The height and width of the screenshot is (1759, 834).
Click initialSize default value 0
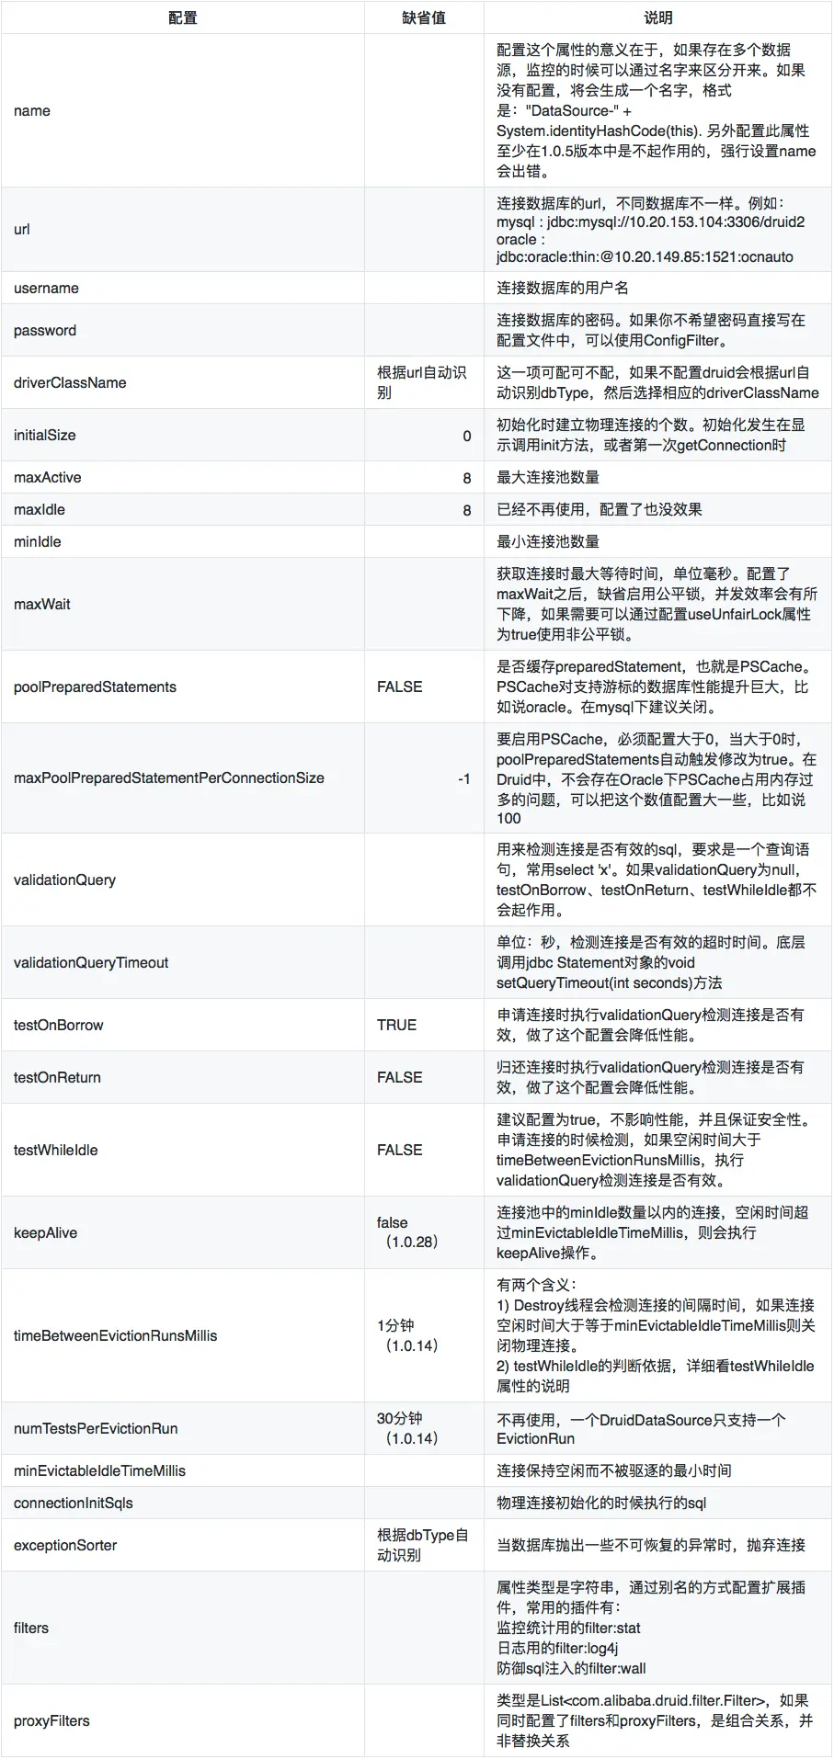pyautogui.click(x=467, y=436)
